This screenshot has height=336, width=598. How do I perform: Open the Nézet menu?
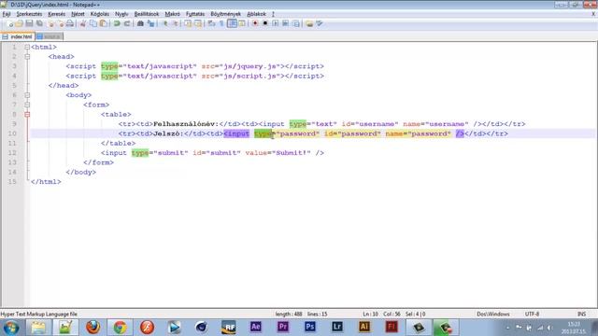(78, 14)
